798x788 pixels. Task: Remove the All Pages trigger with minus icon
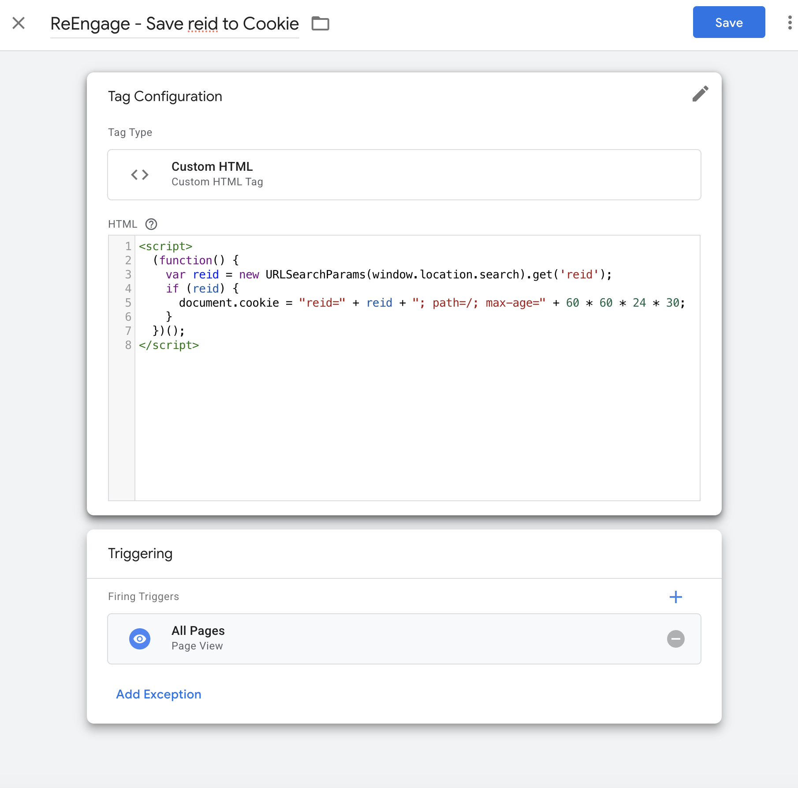(675, 639)
